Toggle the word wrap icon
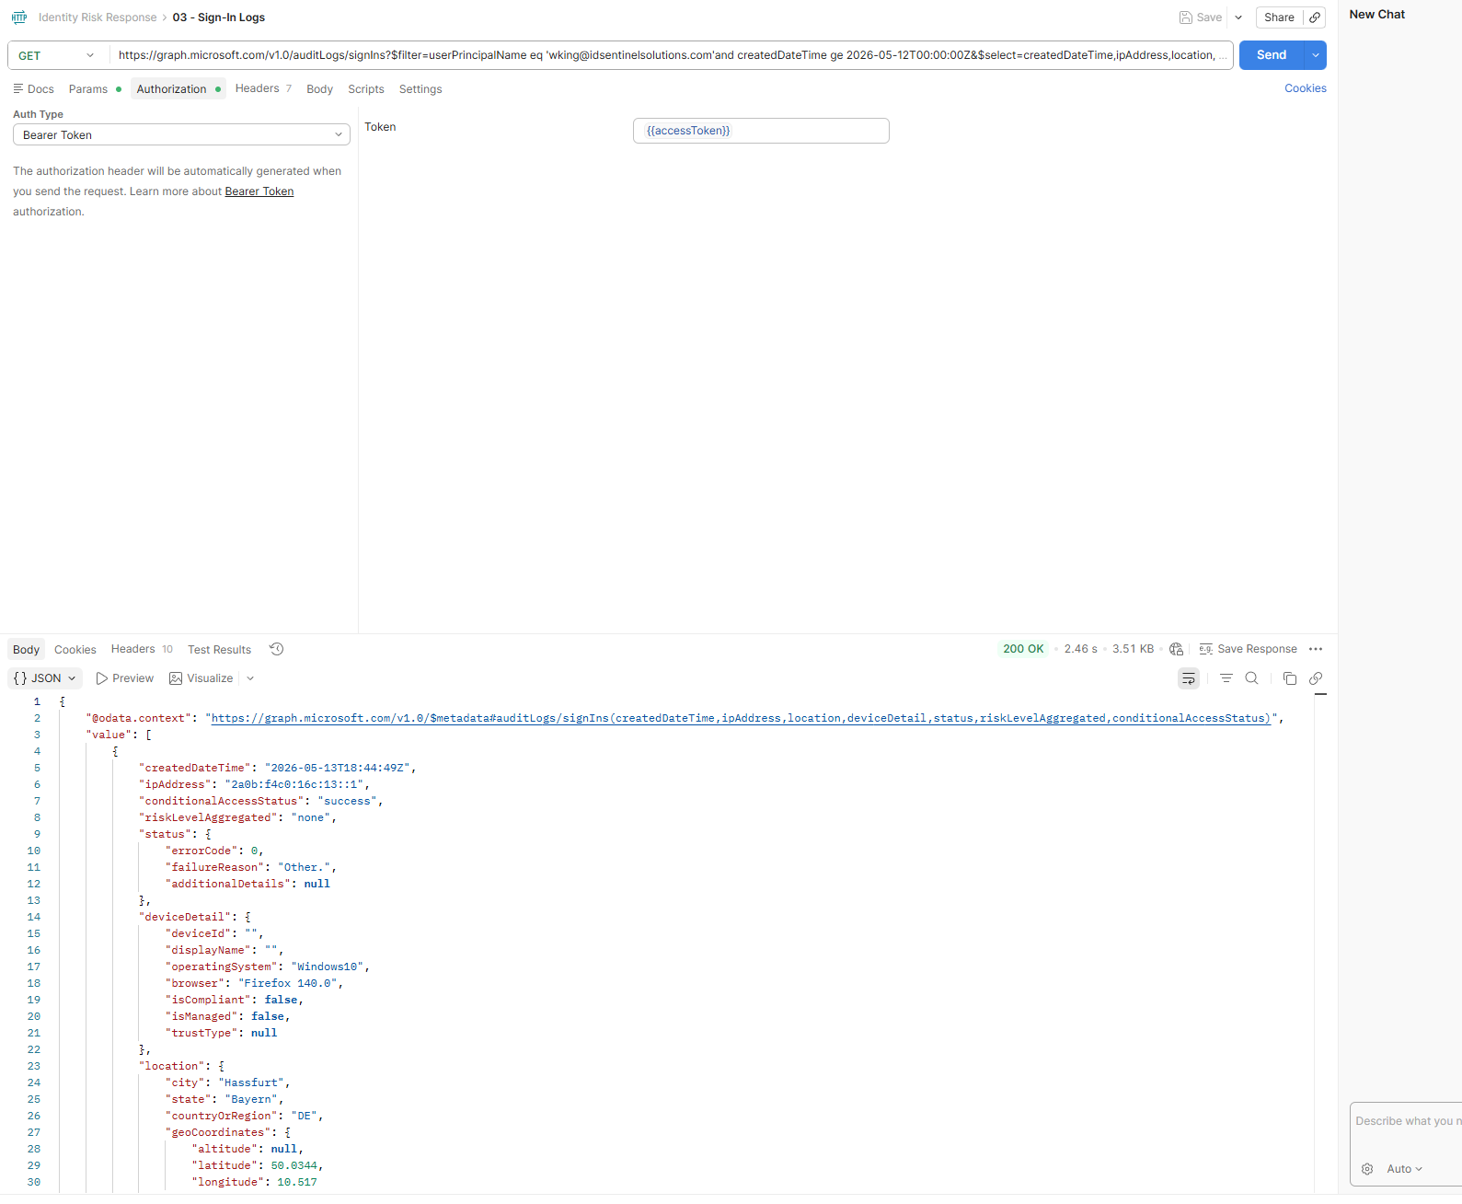Screen dimensions: 1462x1204 tap(1189, 678)
